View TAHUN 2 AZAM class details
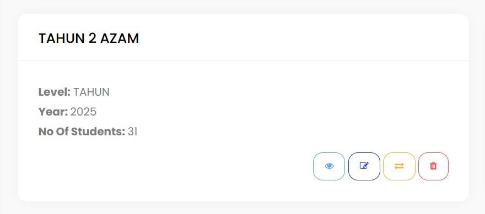This screenshot has height=214, width=485. [329, 166]
